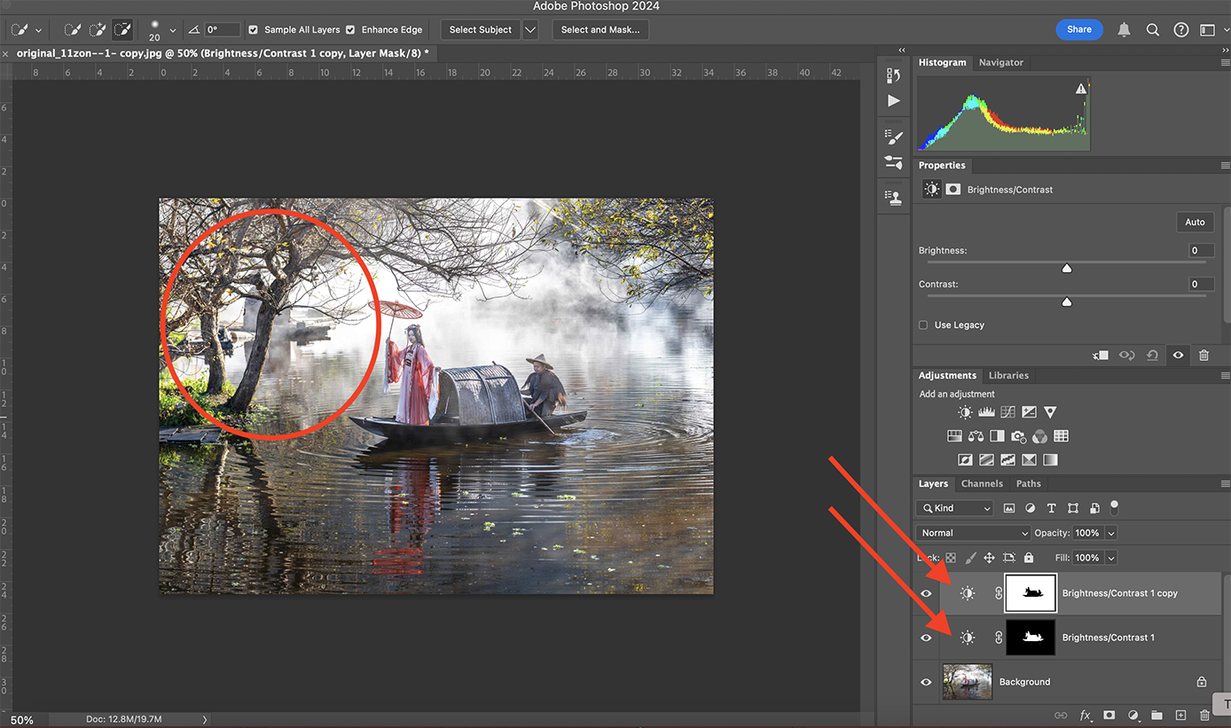
Task: Open the Select Subject options dropdown arrow
Action: pos(530,29)
